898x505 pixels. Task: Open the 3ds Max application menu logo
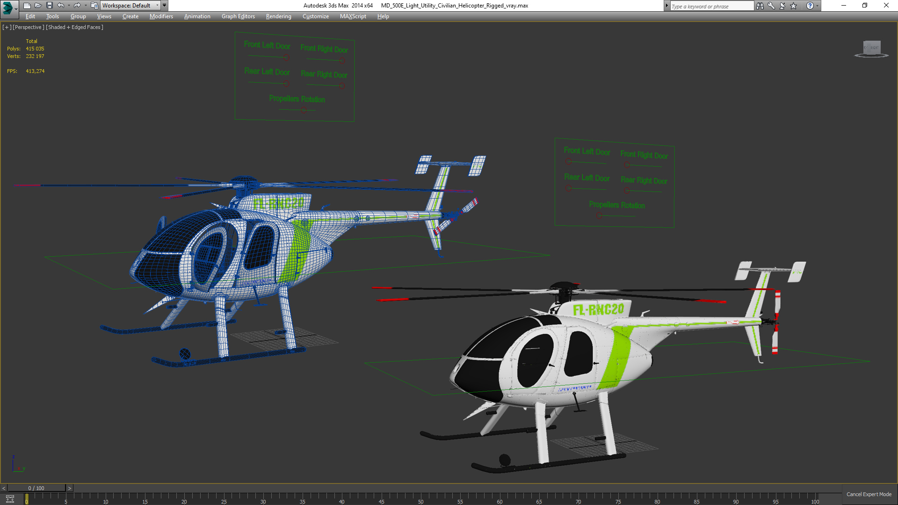(x=9, y=8)
